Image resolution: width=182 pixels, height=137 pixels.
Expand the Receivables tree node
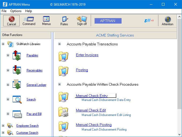(x=8, y=70)
